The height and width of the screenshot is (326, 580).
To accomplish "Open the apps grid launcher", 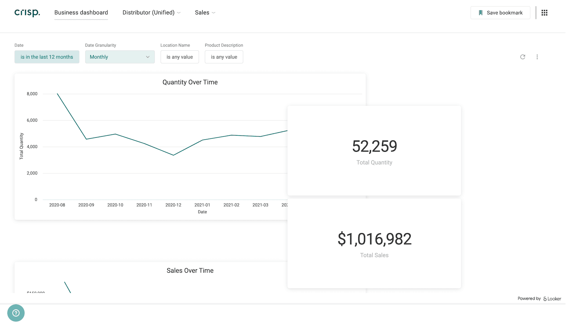I will point(544,12).
